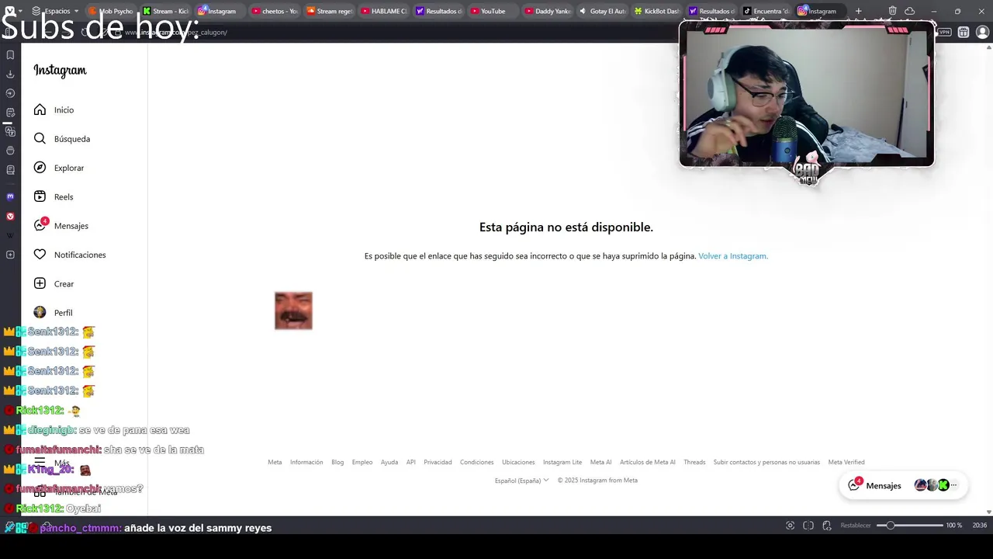
Task: Click the capture page status bar icon
Action: click(x=791, y=526)
